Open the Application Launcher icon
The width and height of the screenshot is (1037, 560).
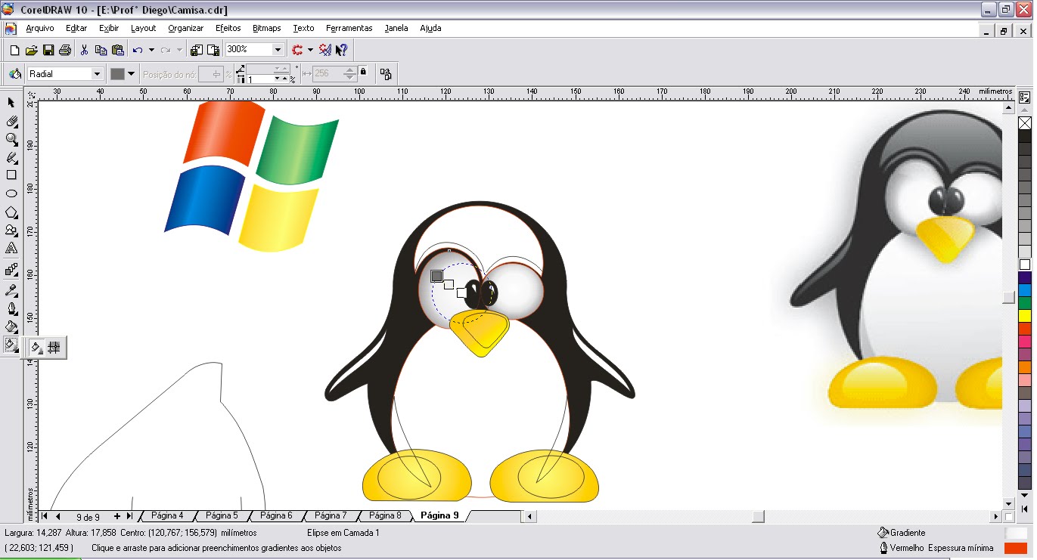point(297,50)
